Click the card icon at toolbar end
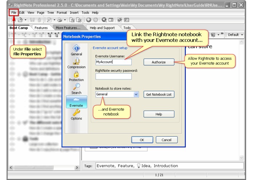The image size is (253, 180). pyautogui.click(x=127, y=20)
